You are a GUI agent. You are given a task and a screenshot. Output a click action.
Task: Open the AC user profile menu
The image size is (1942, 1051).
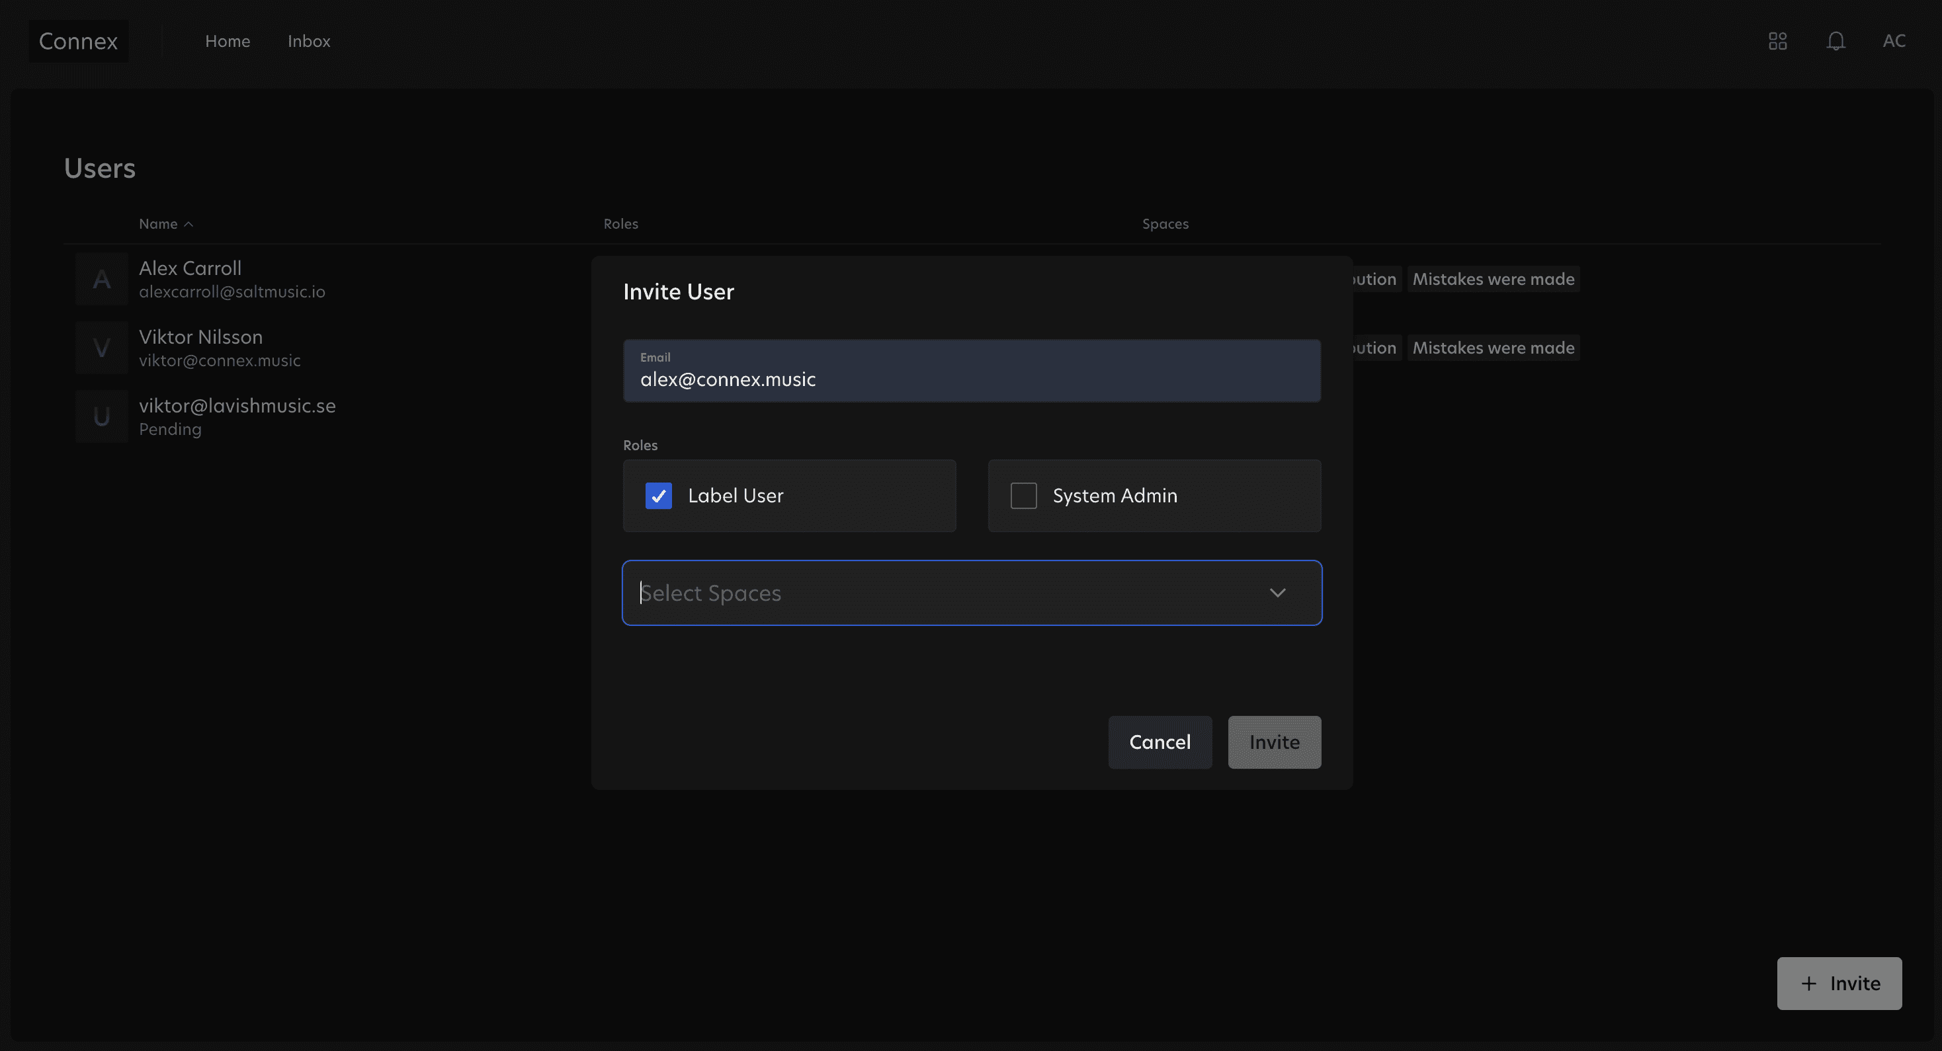[x=1893, y=41]
